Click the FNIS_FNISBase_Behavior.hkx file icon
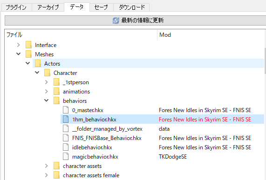The image size is (266, 180). click(x=66, y=138)
